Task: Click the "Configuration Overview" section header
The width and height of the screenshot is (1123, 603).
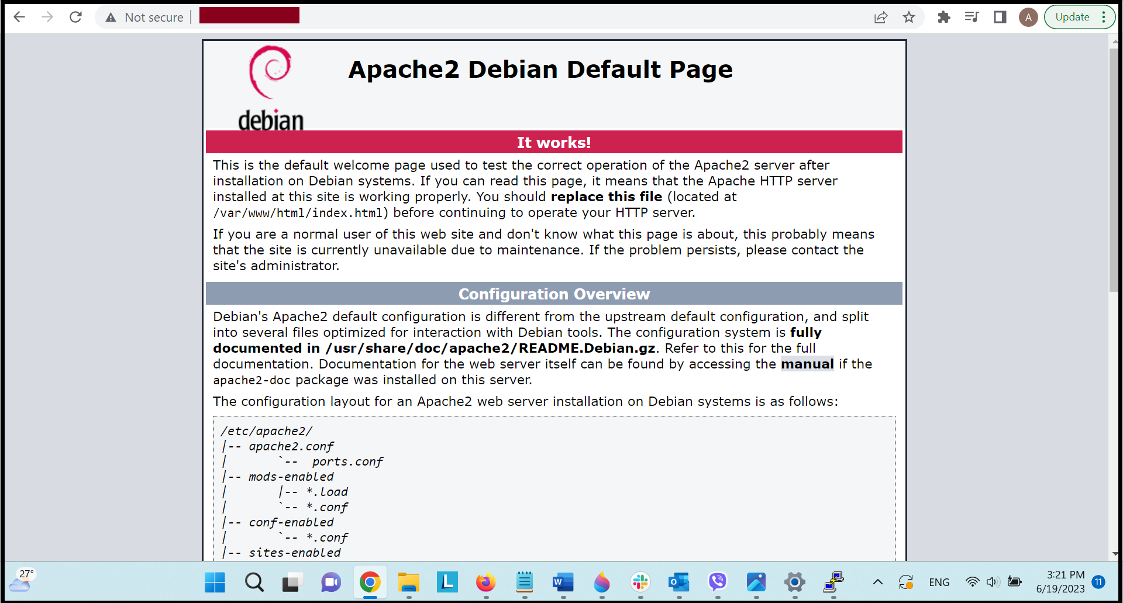Action: [x=553, y=294]
